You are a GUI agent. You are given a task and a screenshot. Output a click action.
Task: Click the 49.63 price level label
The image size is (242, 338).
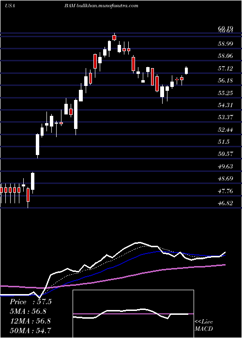226,167
